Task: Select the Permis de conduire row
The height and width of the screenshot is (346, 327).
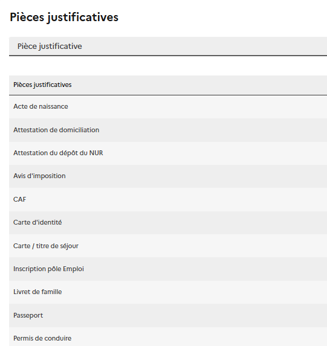Action: pyautogui.click(x=168, y=337)
